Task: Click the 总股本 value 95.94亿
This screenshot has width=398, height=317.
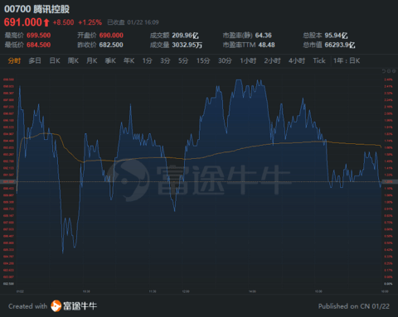Action: coord(336,36)
